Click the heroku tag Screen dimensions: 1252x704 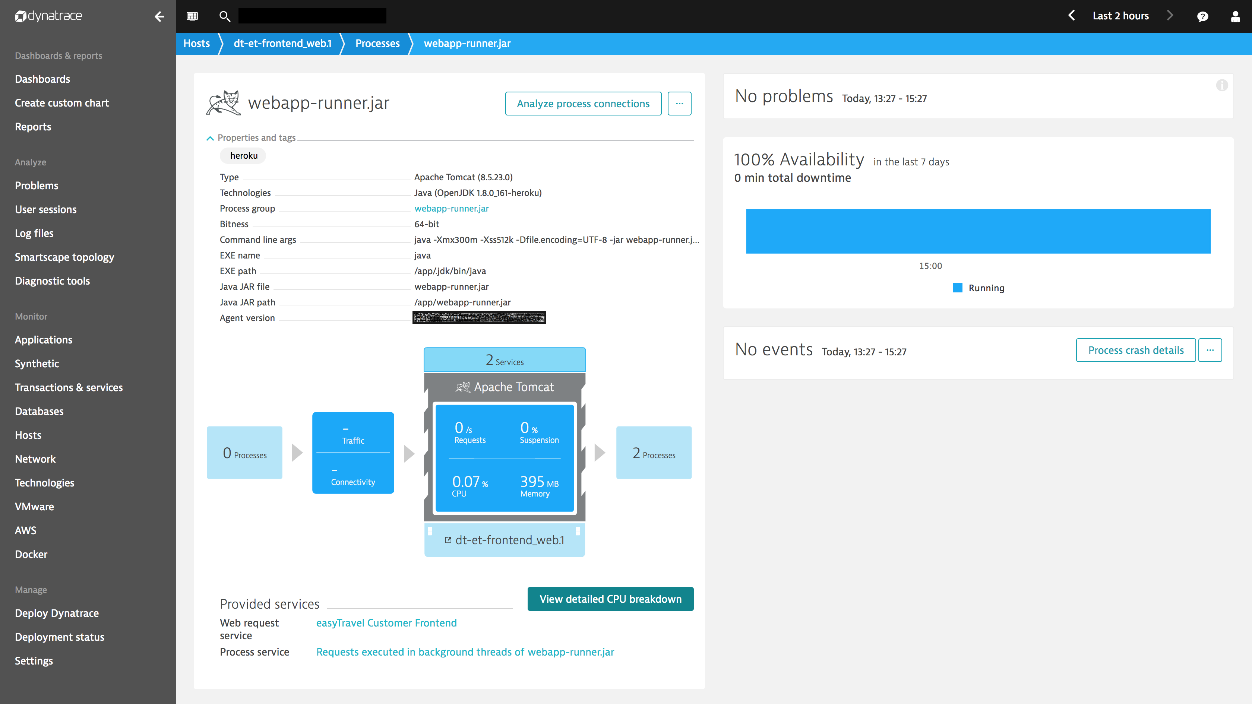(x=243, y=155)
